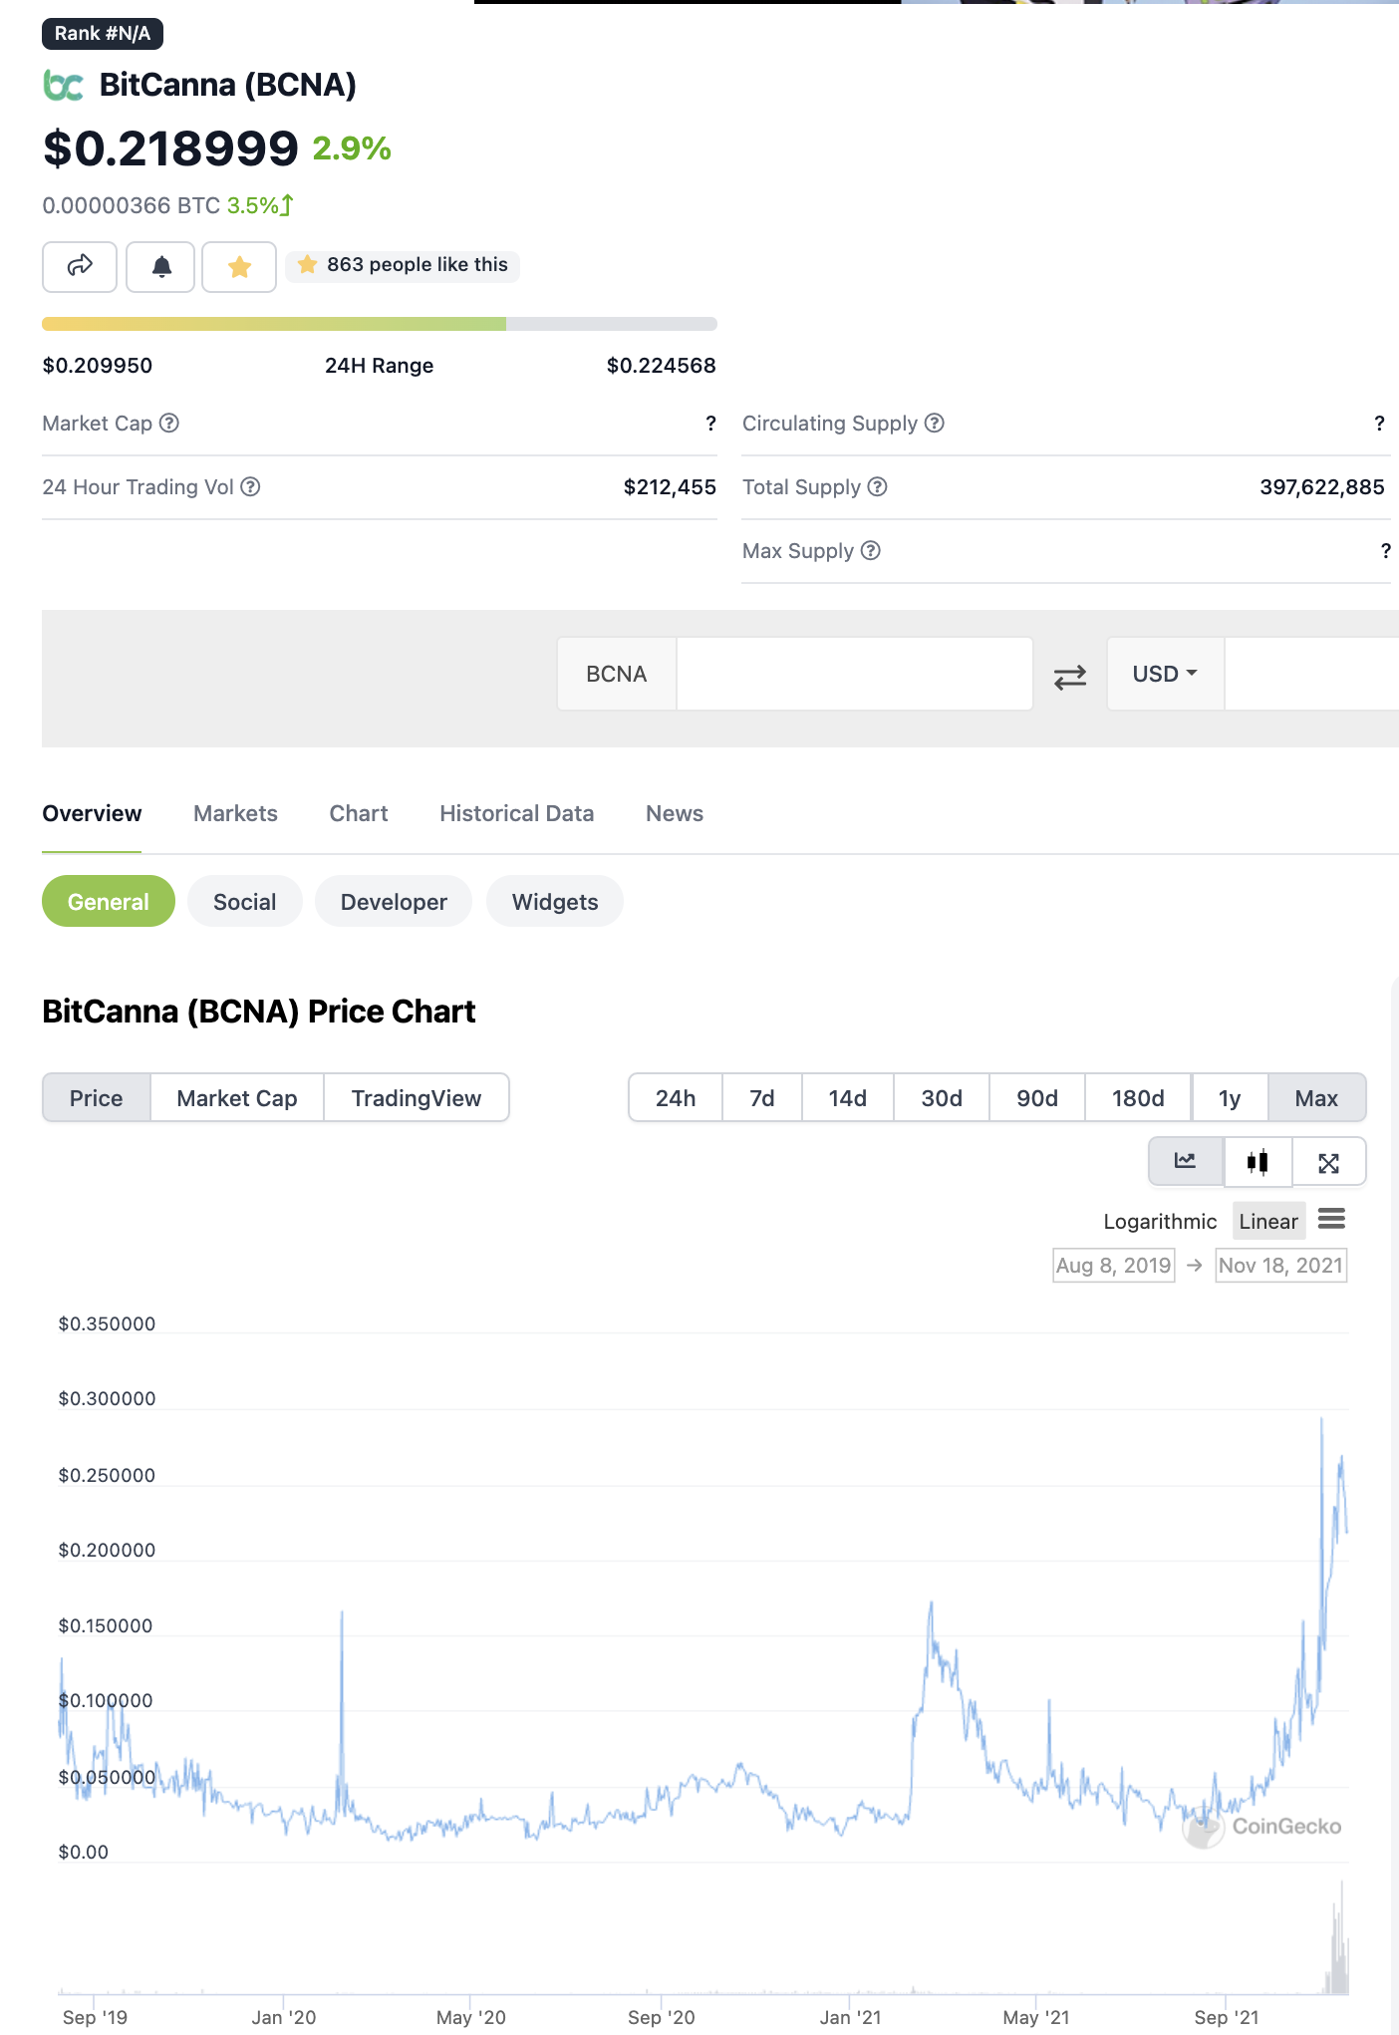
Task: Switch chart scale to Linear
Action: coord(1268,1222)
